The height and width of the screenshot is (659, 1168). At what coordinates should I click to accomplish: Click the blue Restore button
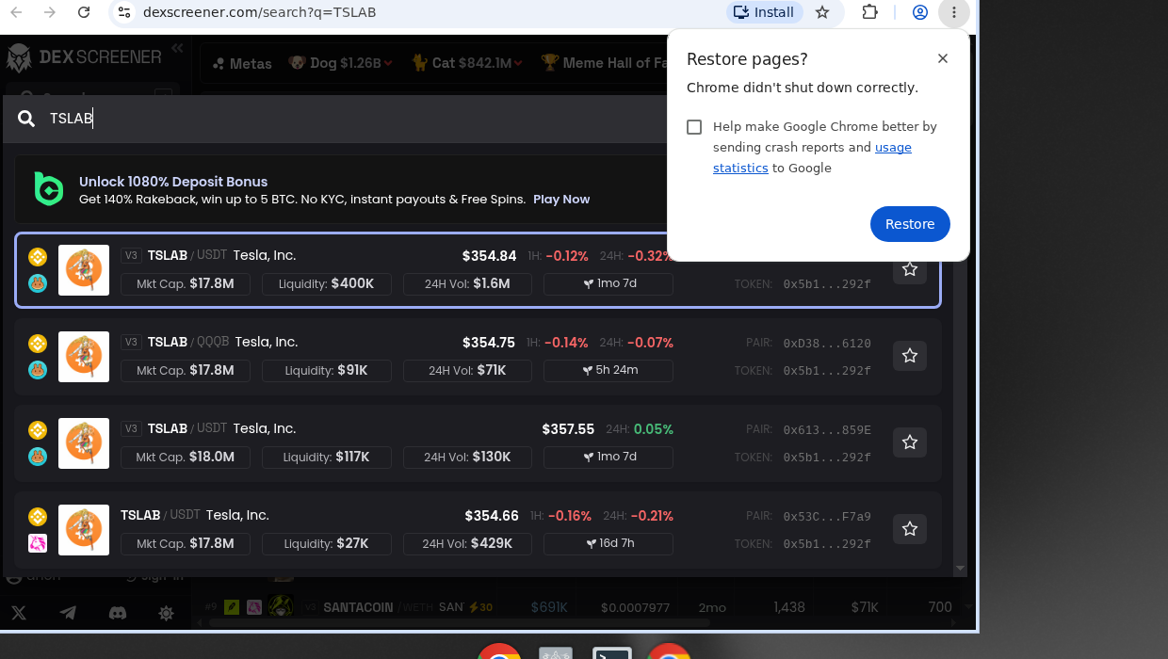coord(910,224)
